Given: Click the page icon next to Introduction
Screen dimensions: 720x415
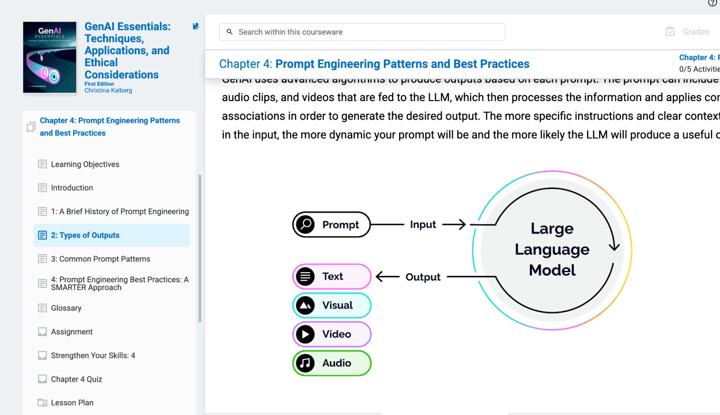Looking at the screenshot, I should pos(42,187).
